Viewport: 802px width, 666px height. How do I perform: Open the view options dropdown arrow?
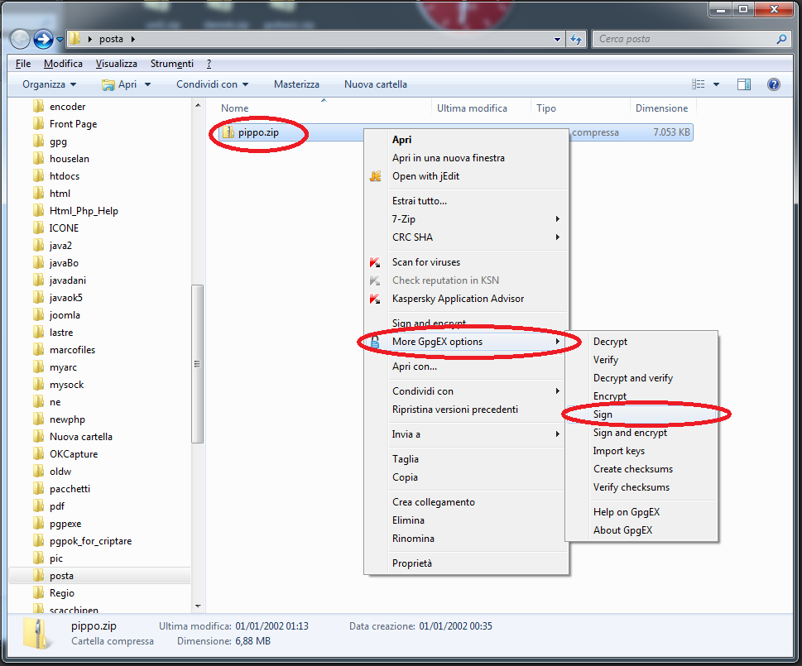(x=717, y=84)
